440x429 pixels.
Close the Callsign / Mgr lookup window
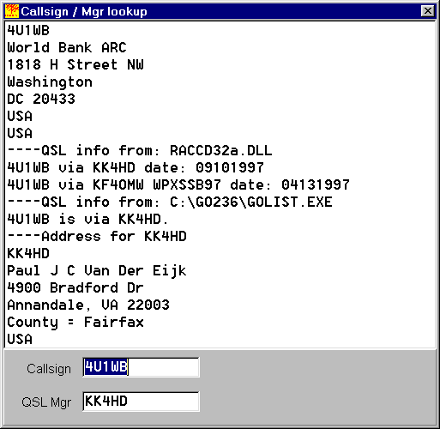[x=428, y=11]
